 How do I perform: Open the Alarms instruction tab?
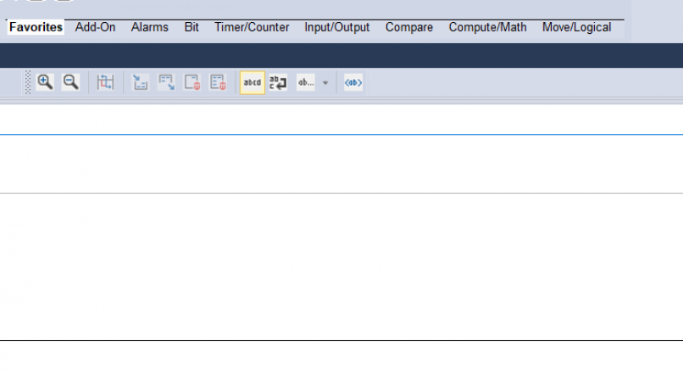click(x=149, y=27)
